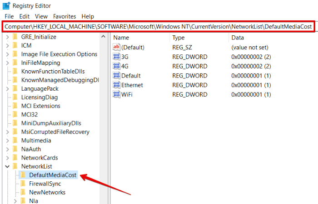This screenshot has width=318, height=204.
Task: Click the Ethernet DWORD value icon
Action: tap(116, 85)
